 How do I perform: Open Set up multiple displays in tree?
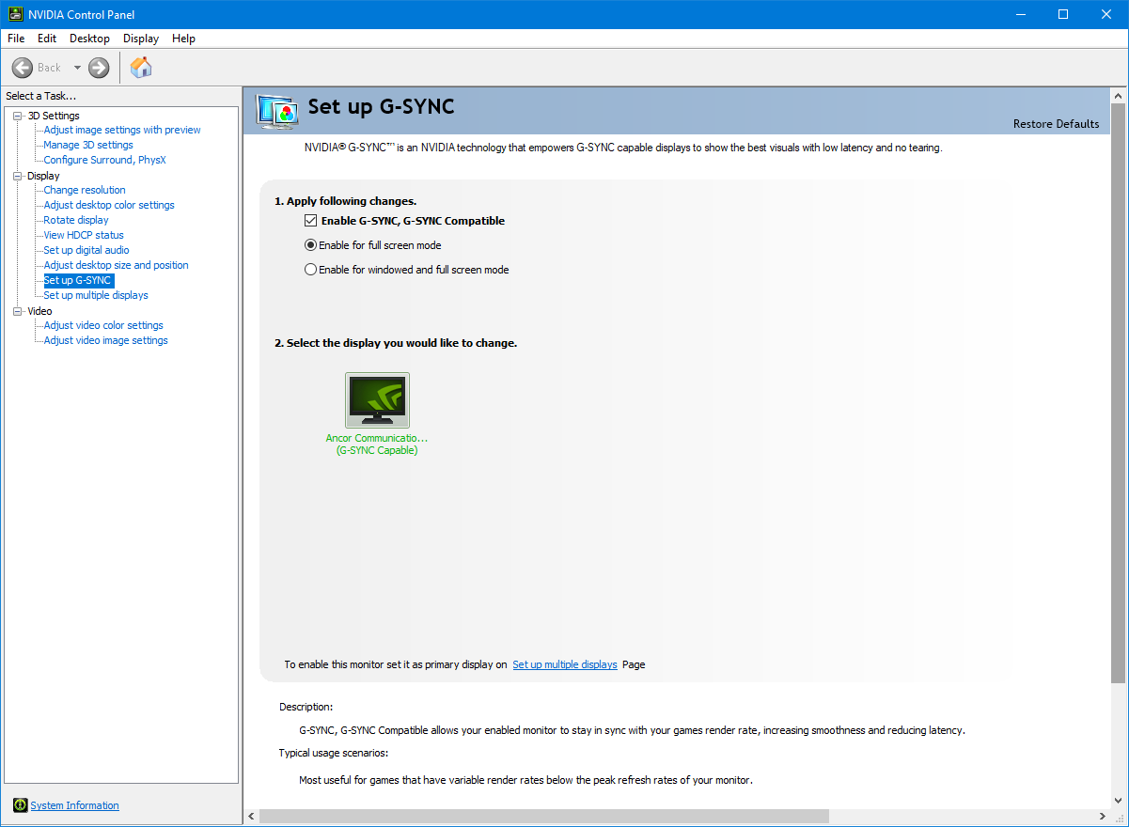tap(96, 295)
